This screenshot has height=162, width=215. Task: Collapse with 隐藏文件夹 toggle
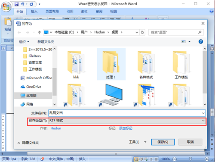pos(28,143)
